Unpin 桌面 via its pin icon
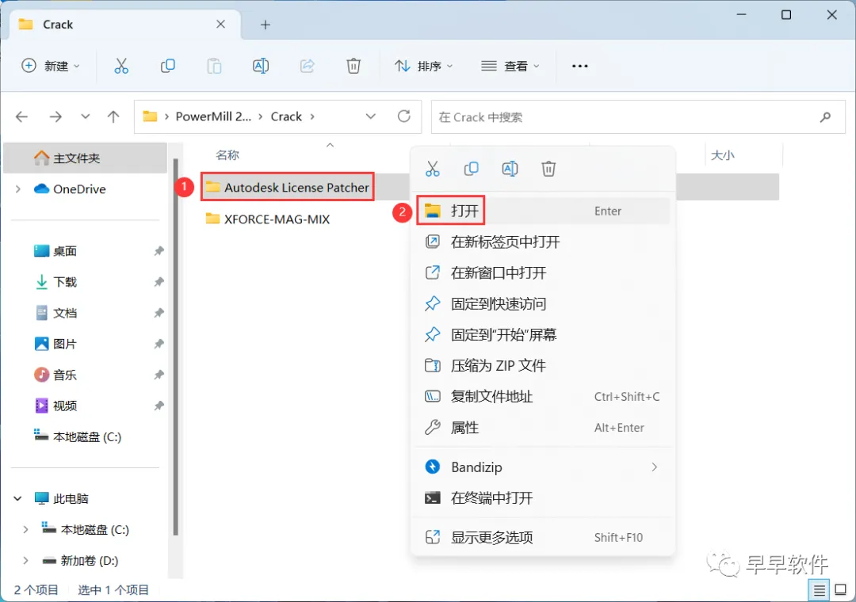Screen dimensions: 856x602 pos(159,251)
